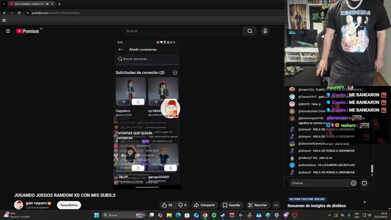Open the settings gear app in taskbar
391x220 pixels.
[277, 215]
